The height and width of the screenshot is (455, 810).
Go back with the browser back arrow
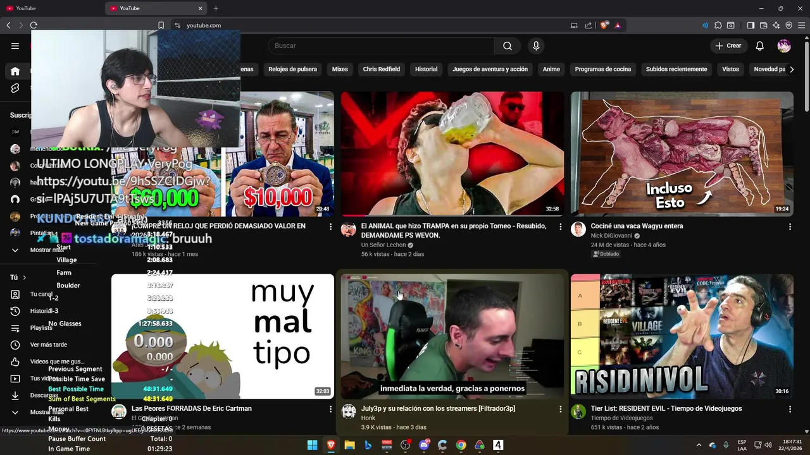tap(8, 25)
